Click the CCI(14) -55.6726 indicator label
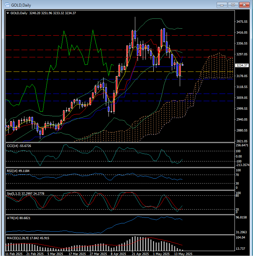253x256 pixels. (19, 146)
